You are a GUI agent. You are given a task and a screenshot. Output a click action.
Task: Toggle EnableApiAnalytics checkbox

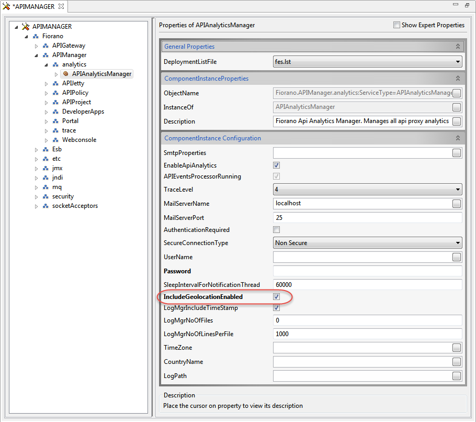[x=276, y=165]
